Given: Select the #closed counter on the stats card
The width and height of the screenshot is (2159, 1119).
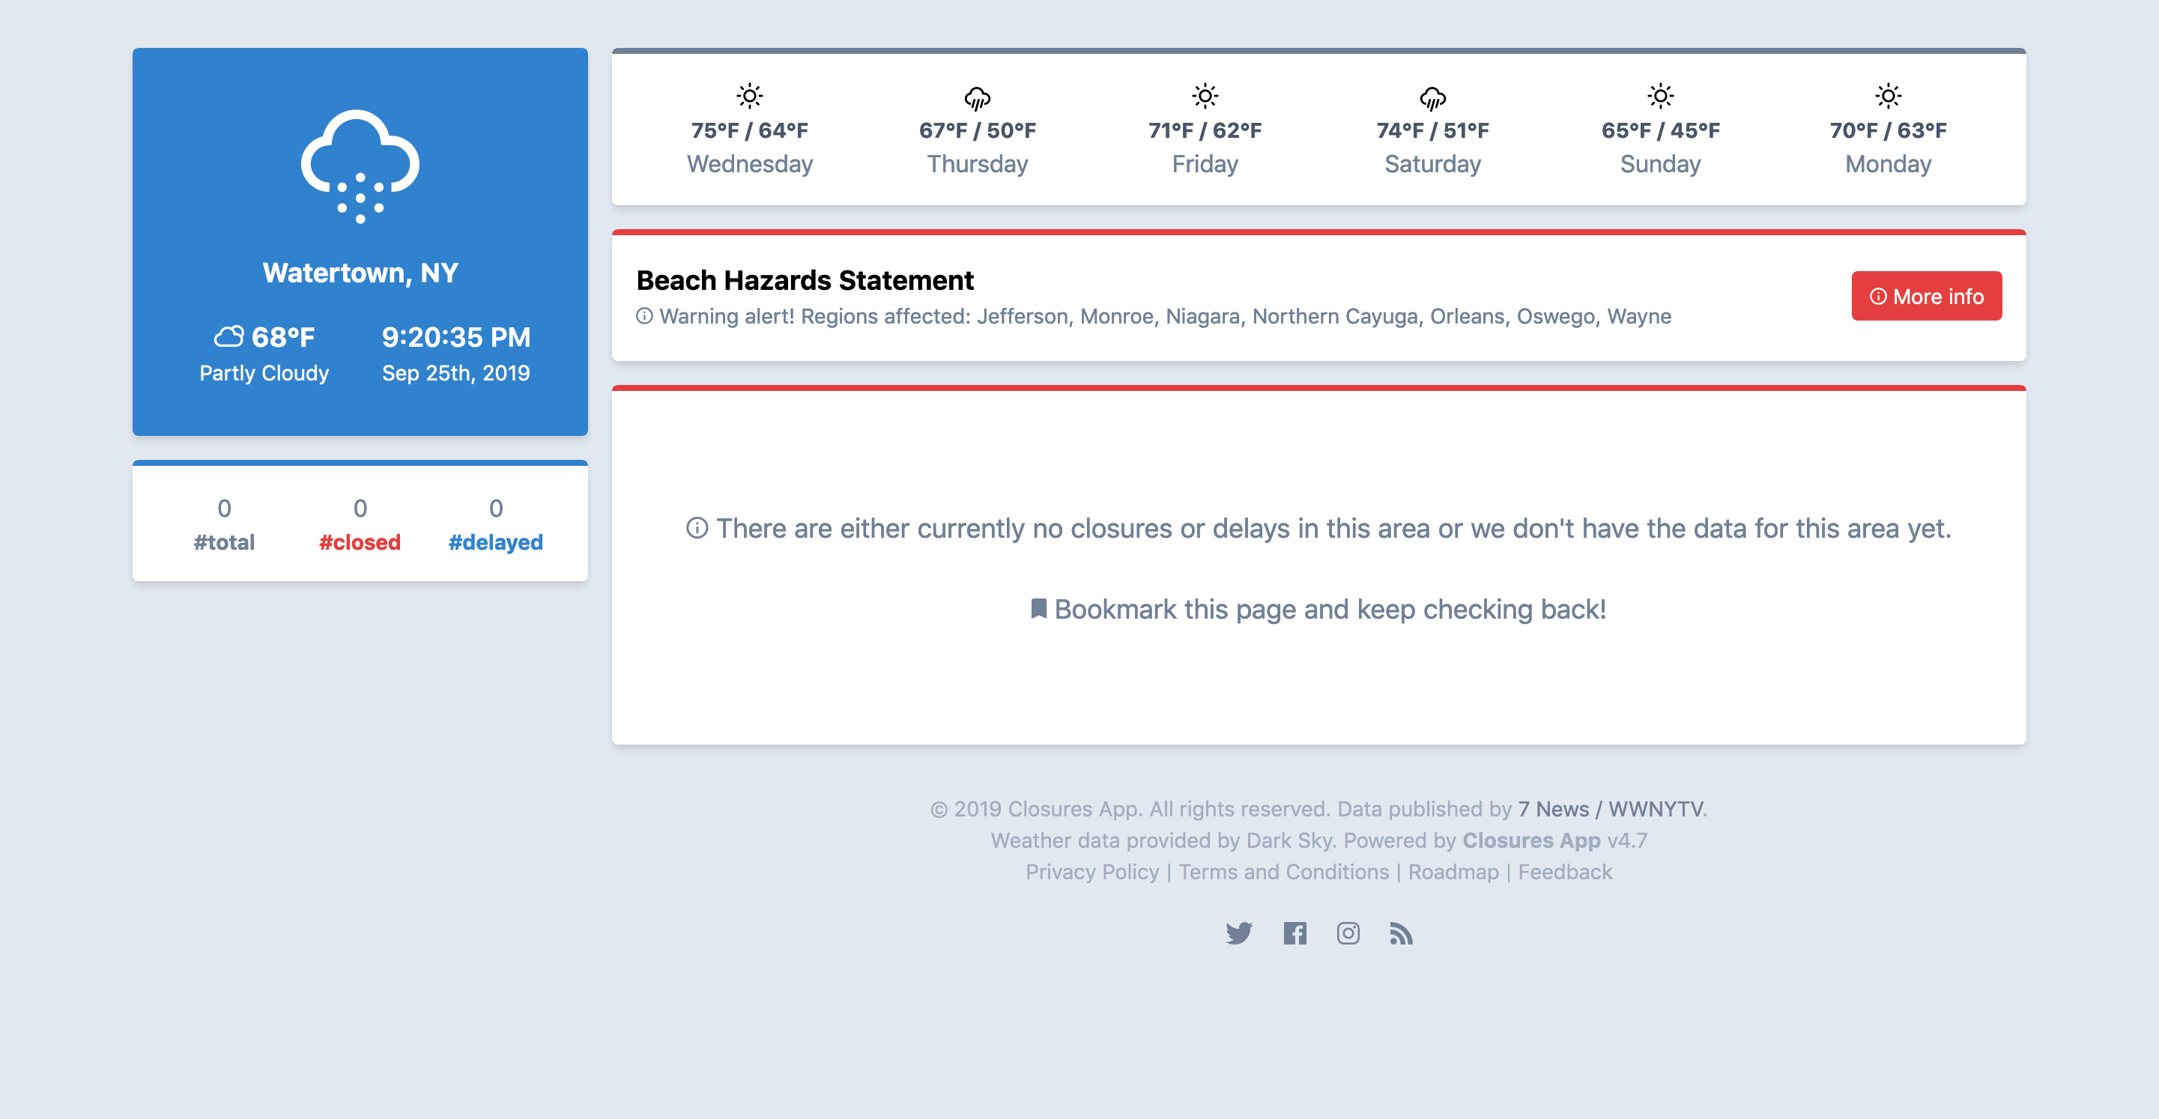Looking at the screenshot, I should [360, 542].
